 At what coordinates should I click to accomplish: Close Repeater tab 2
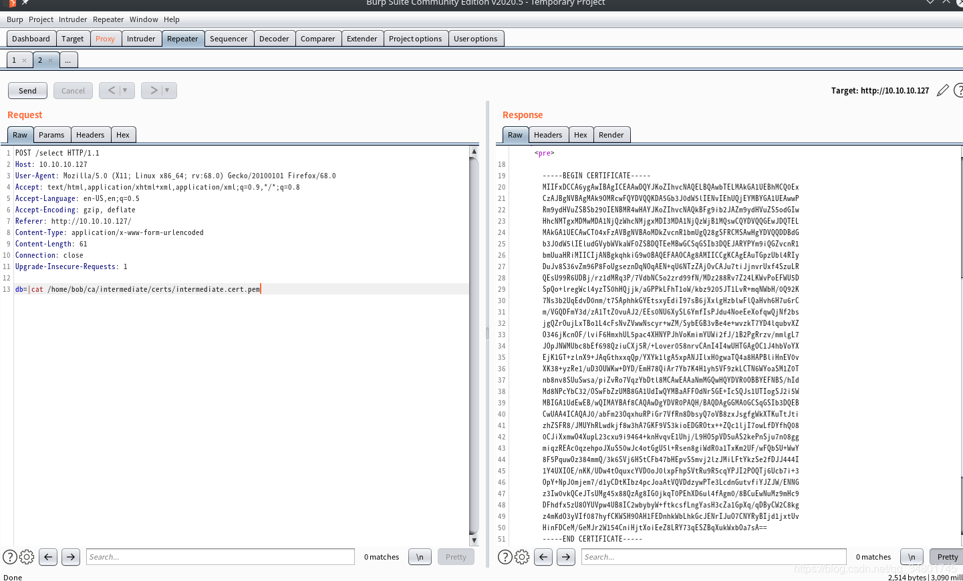point(50,60)
